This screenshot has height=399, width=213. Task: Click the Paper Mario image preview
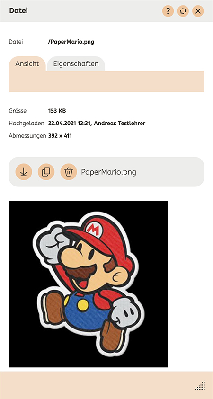coord(89,284)
